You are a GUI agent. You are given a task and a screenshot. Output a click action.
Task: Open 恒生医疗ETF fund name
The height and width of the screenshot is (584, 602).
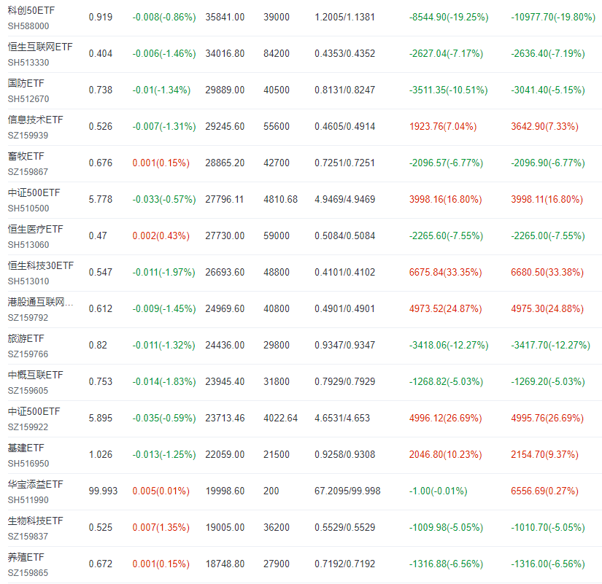35,229
